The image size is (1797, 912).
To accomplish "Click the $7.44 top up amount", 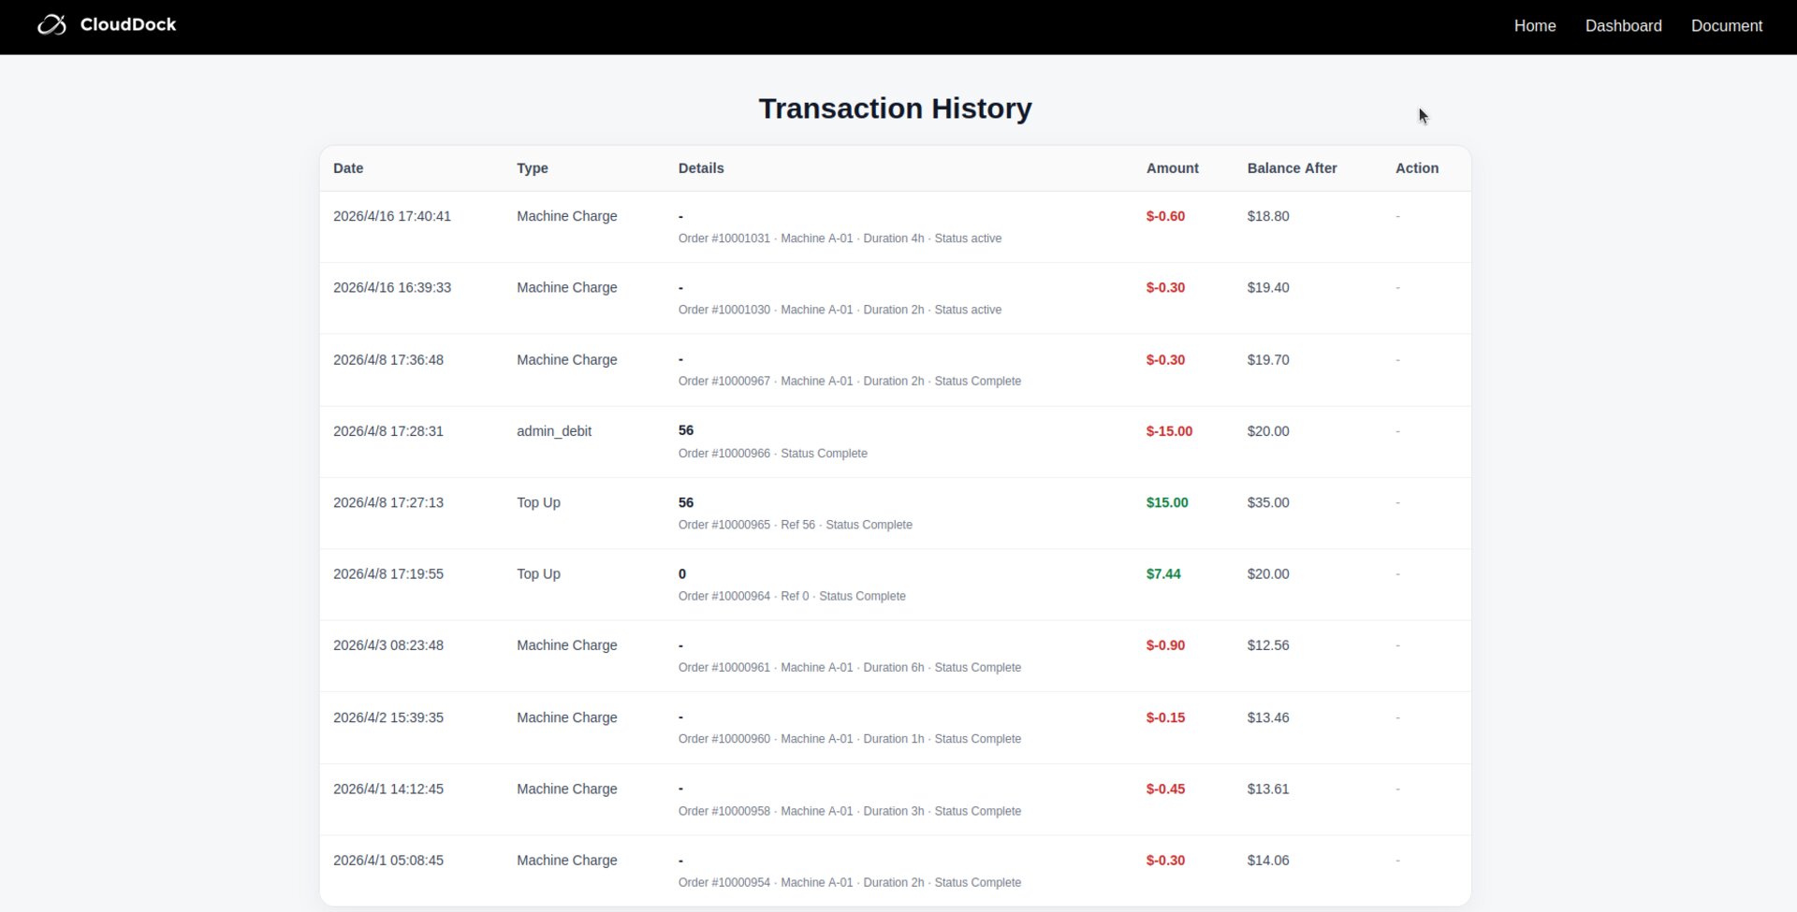I will tap(1163, 574).
